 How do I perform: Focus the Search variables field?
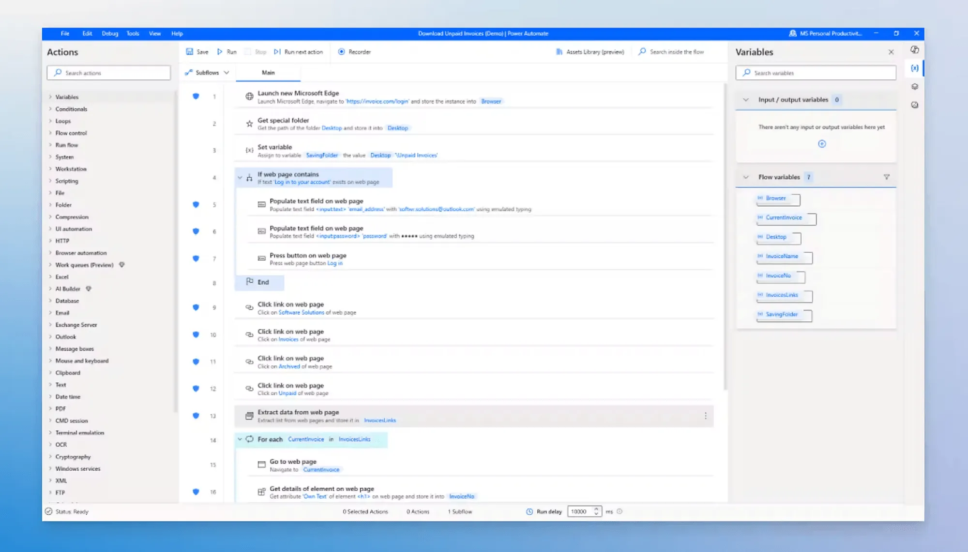tap(816, 73)
